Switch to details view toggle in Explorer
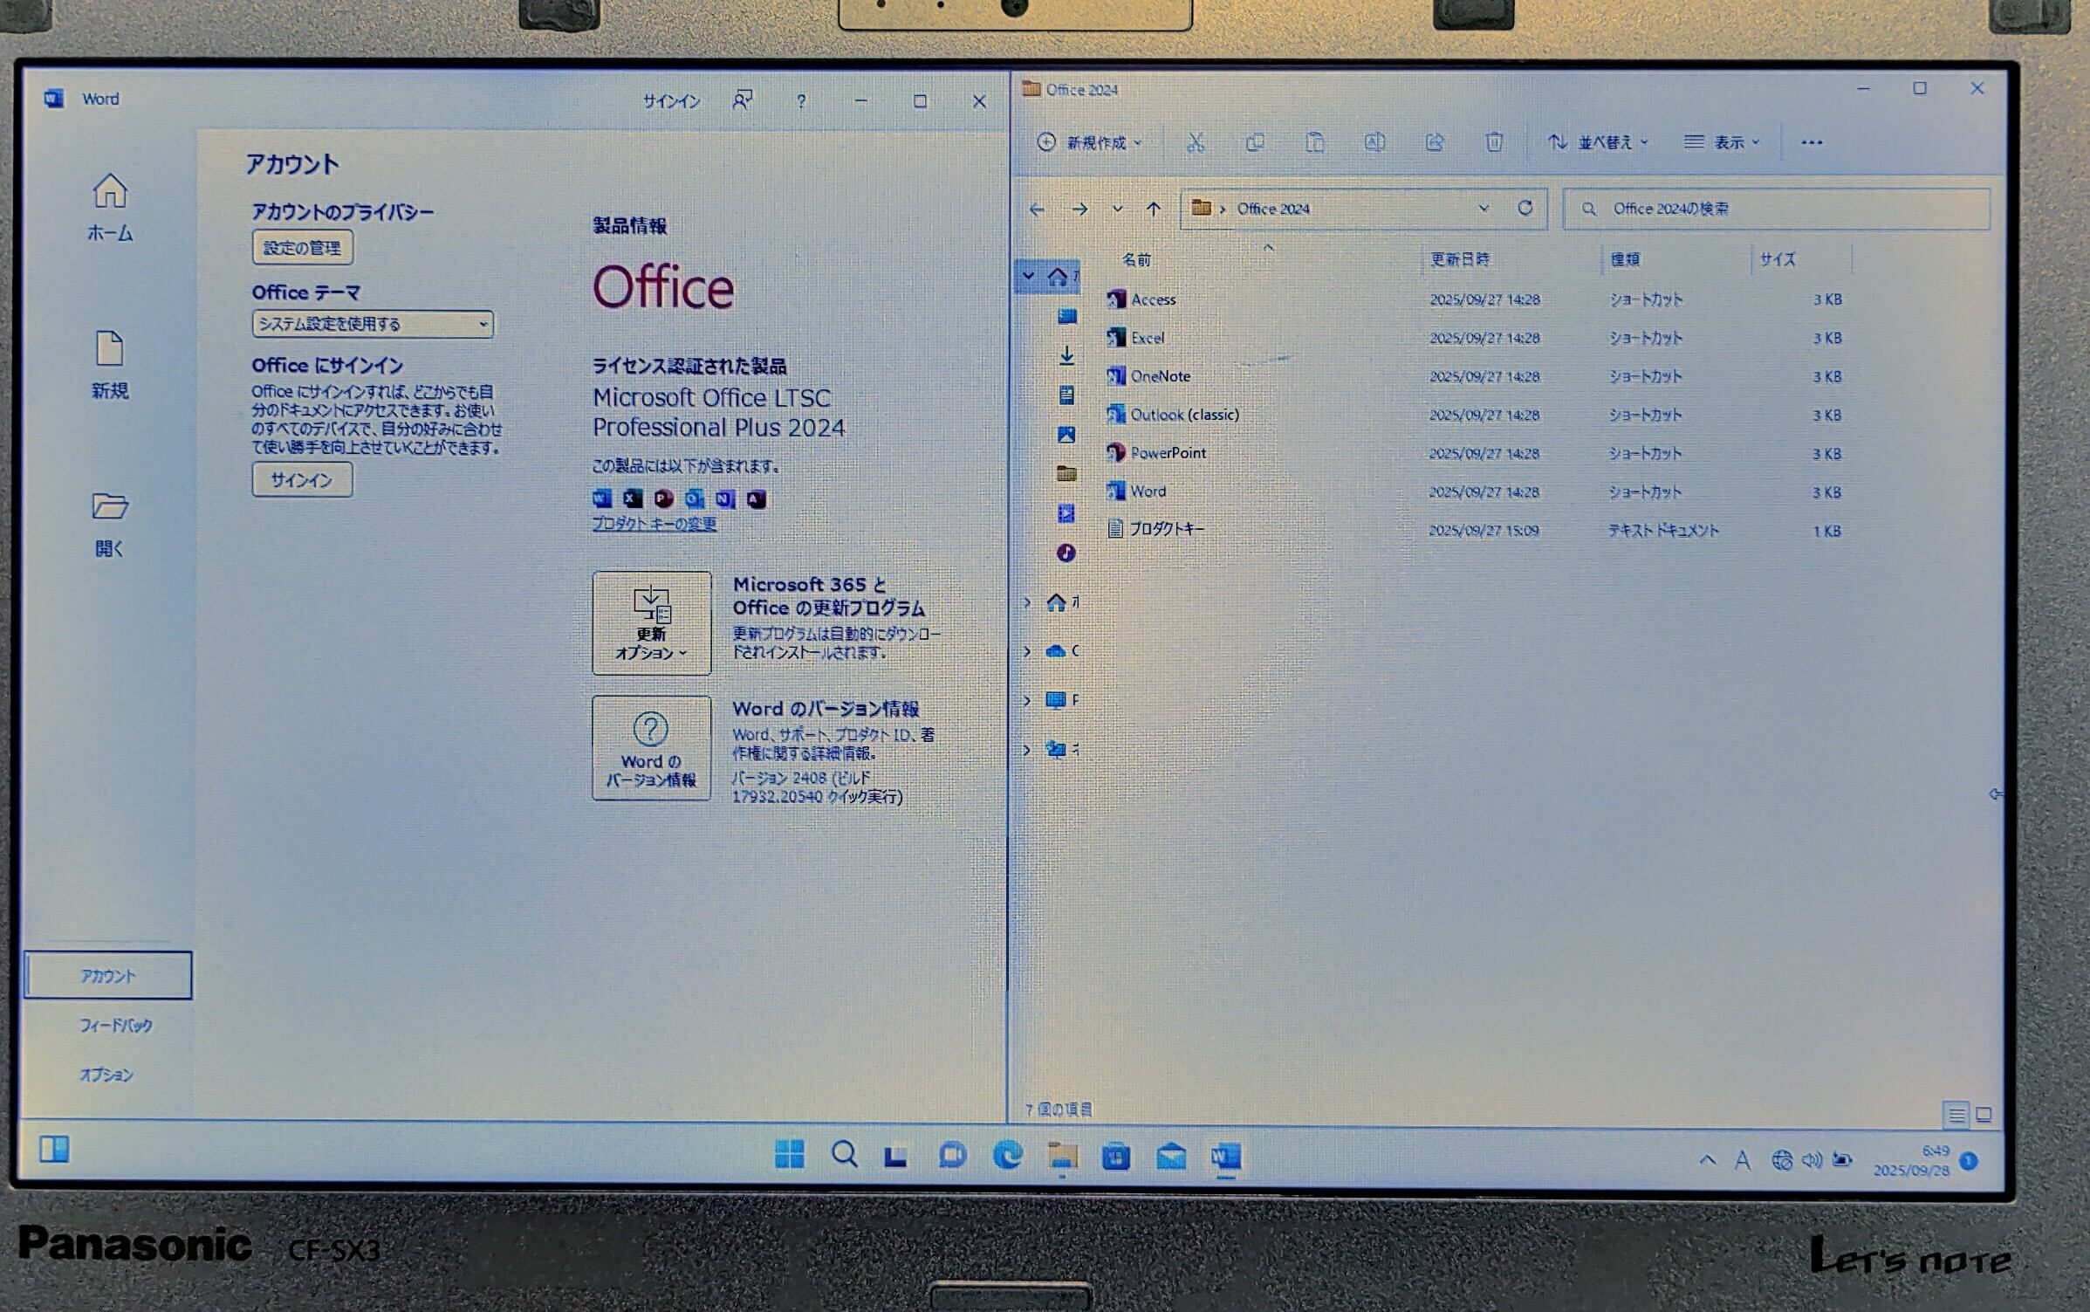 coord(1956,1115)
